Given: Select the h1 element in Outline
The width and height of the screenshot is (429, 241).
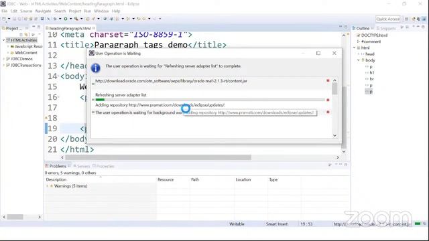Looking at the screenshot, I should coord(372,73).
